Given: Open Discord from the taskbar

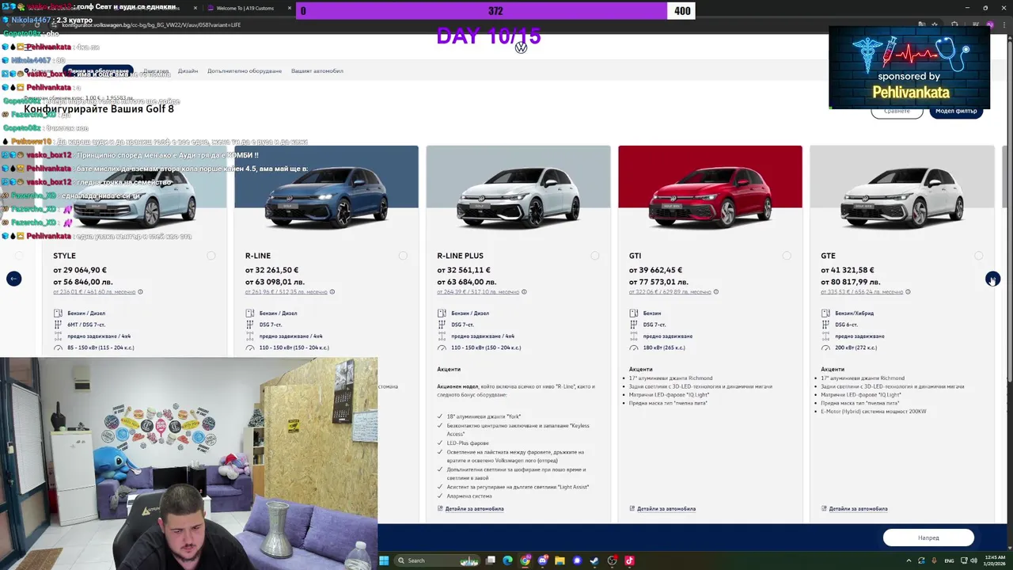Looking at the screenshot, I should (x=542, y=560).
